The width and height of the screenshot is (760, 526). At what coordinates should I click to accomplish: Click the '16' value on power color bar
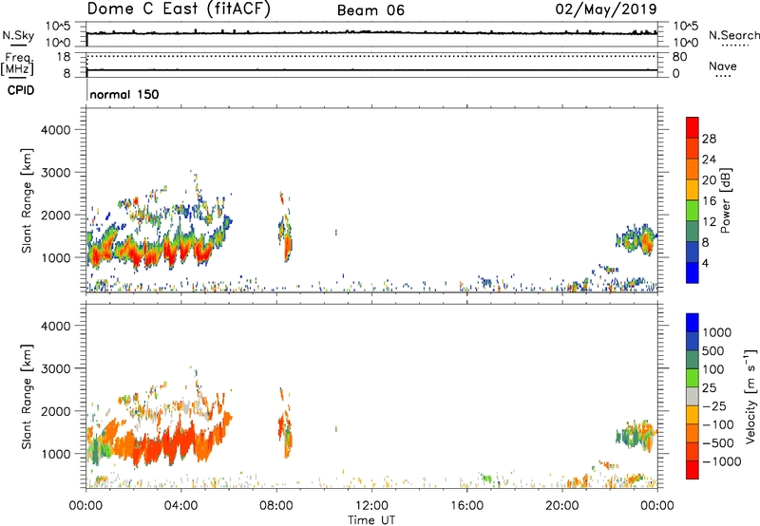[x=709, y=200]
